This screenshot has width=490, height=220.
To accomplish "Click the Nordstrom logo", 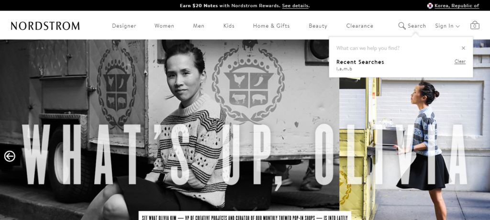I will pyautogui.click(x=45, y=26).
